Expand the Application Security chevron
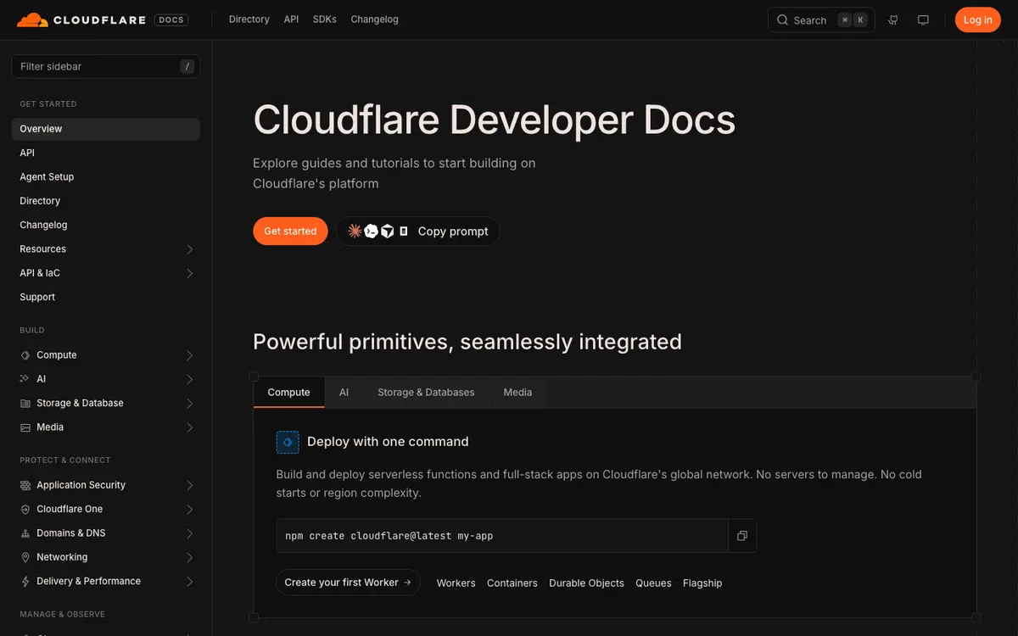This screenshot has height=636, width=1018. tap(189, 485)
